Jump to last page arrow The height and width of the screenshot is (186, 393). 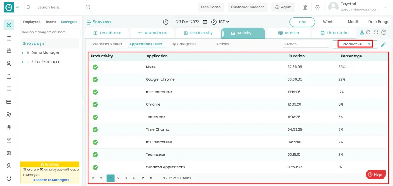151,178
